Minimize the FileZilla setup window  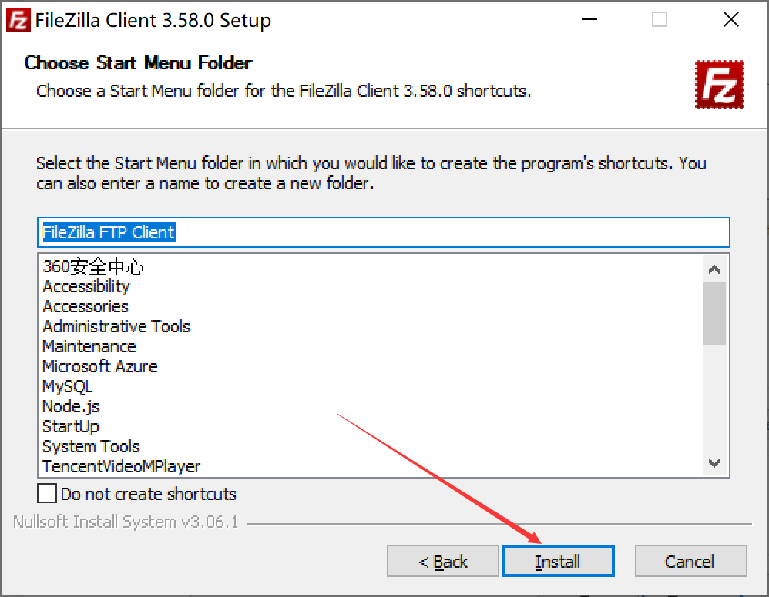pyautogui.click(x=589, y=19)
